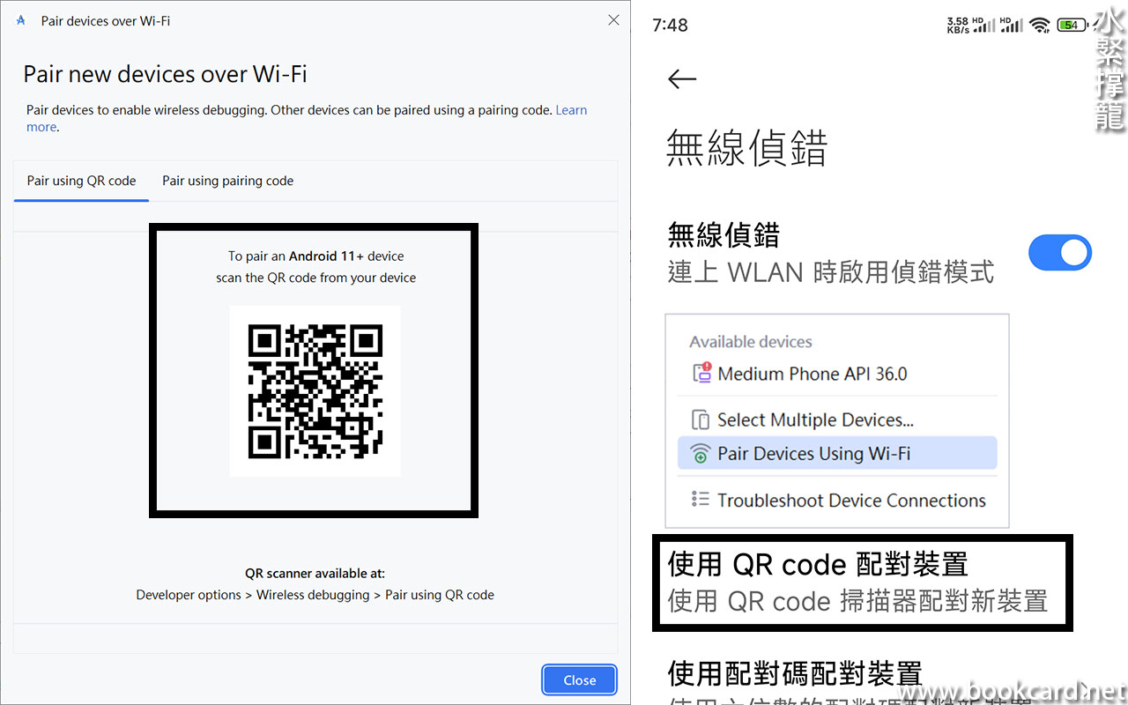
Task: Switch to the Pair using QR code tab
Action: (x=81, y=181)
